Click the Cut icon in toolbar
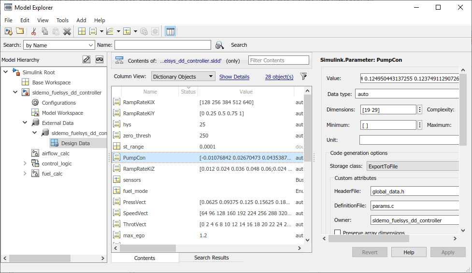Image resolution: width=472 pixels, height=273 pixels. click(33, 31)
